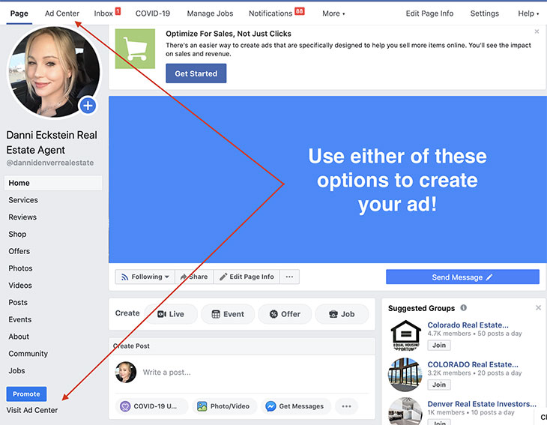Screen dimensions: 547x425
Task: Click the Share button
Action: [x=194, y=277]
